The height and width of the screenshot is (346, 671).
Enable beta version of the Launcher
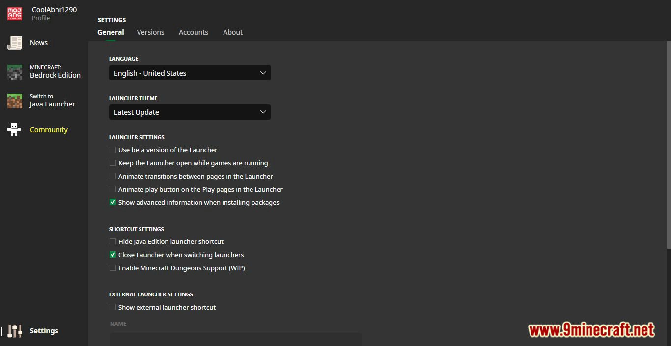pos(112,150)
